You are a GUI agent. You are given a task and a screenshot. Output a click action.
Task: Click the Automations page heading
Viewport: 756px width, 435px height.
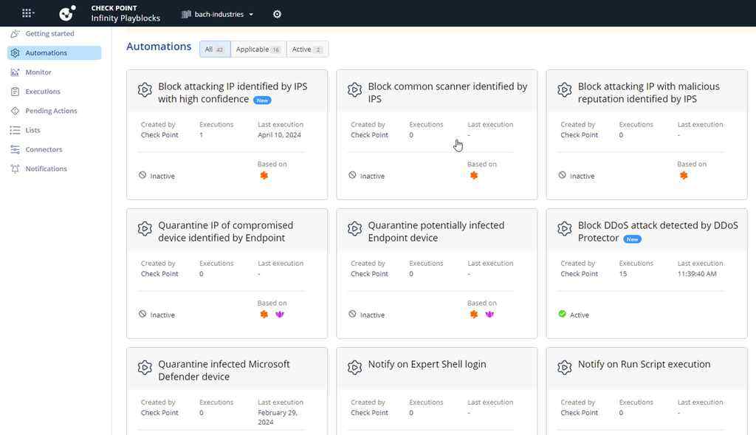pyautogui.click(x=159, y=47)
